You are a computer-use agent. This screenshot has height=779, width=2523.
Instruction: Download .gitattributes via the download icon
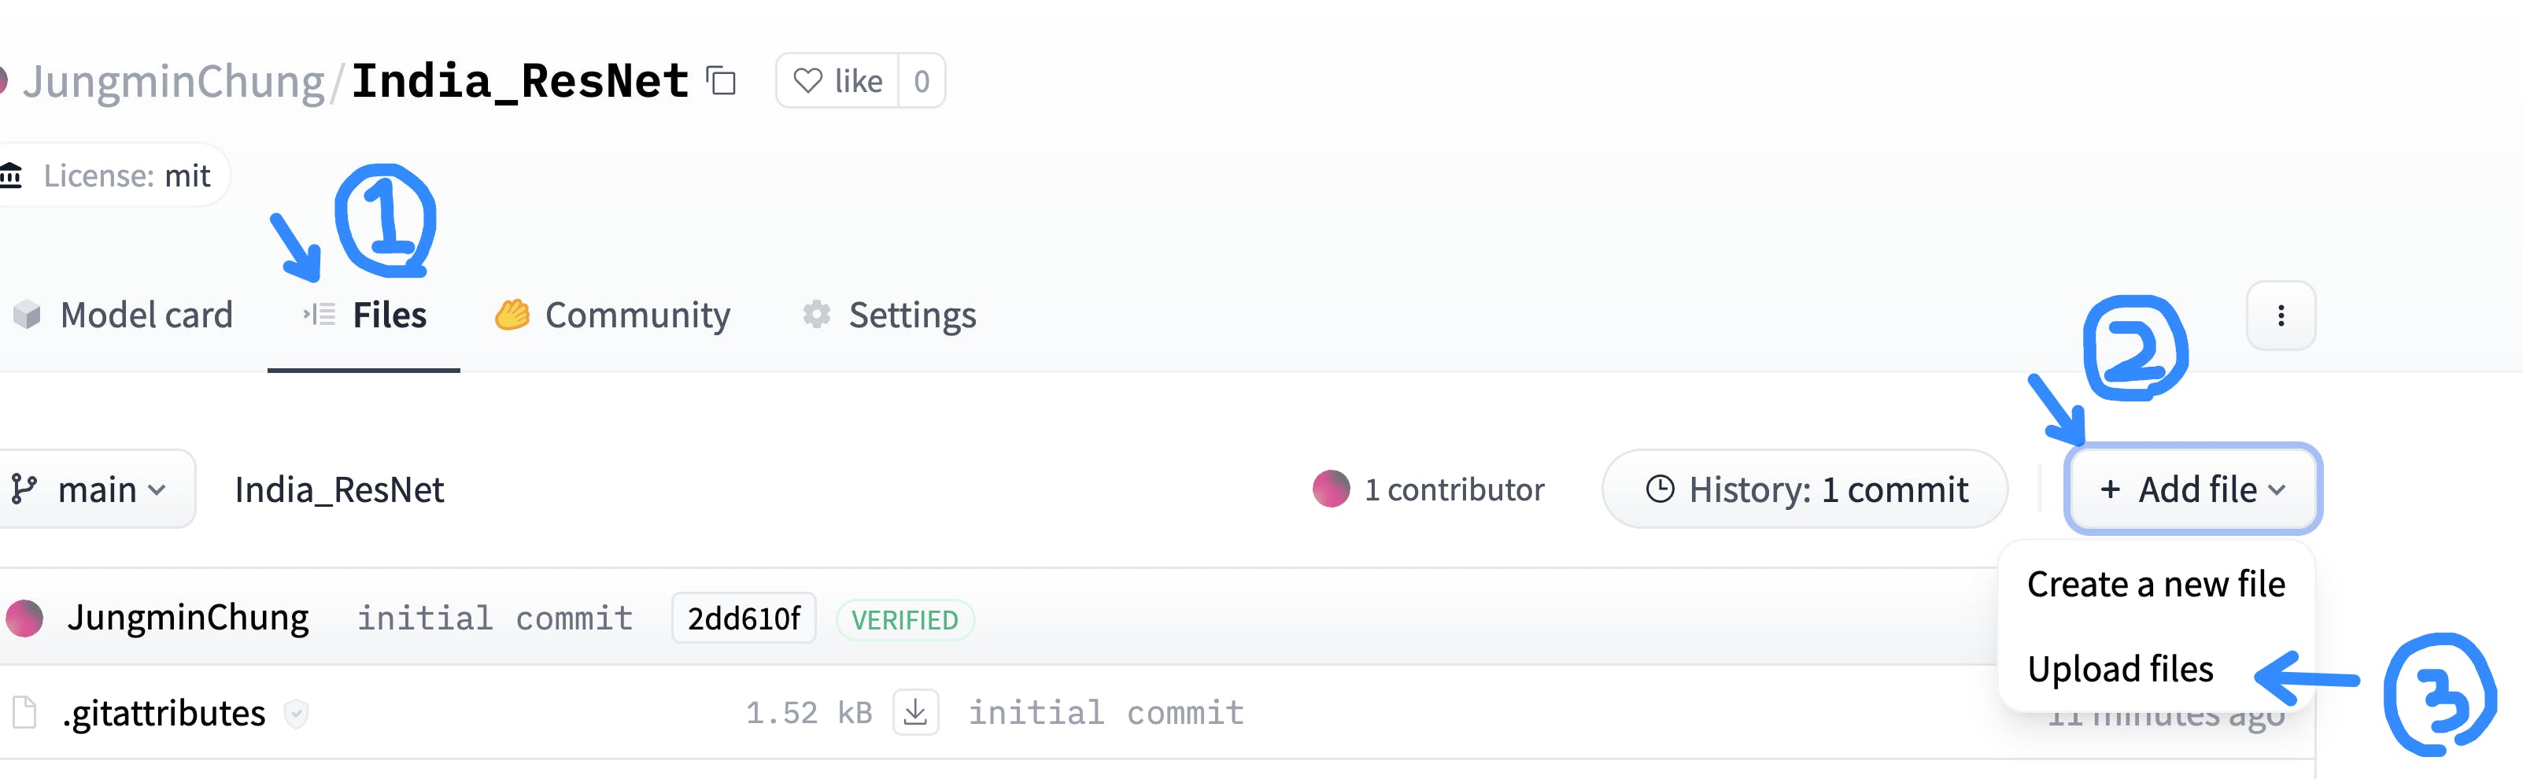click(x=916, y=712)
